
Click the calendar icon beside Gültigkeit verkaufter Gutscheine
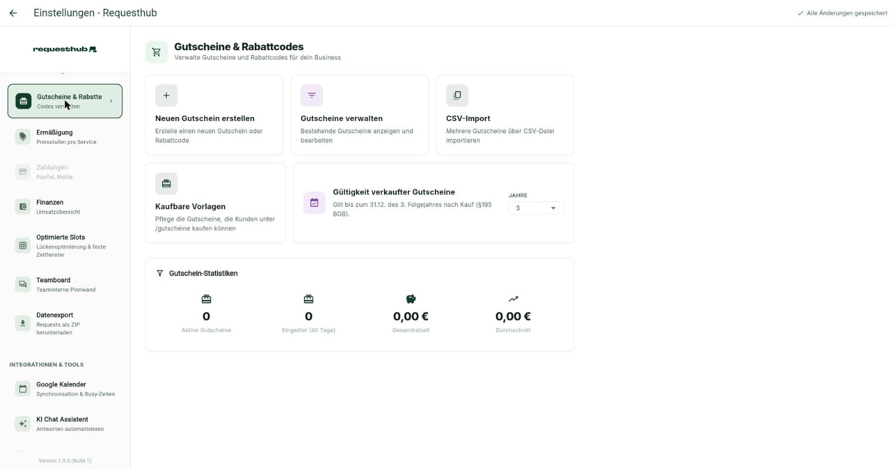pyautogui.click(x=314, y=203)
